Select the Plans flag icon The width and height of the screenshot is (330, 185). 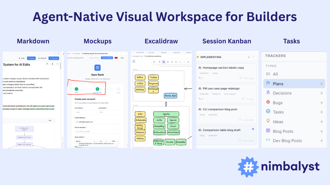tap(268, 84)
